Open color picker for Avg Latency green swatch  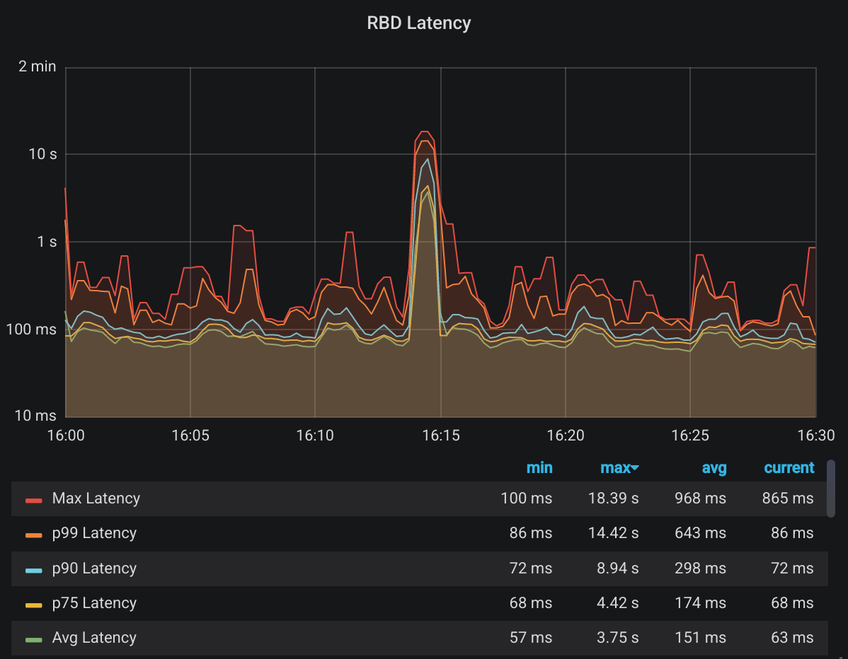tap(33, 640)
